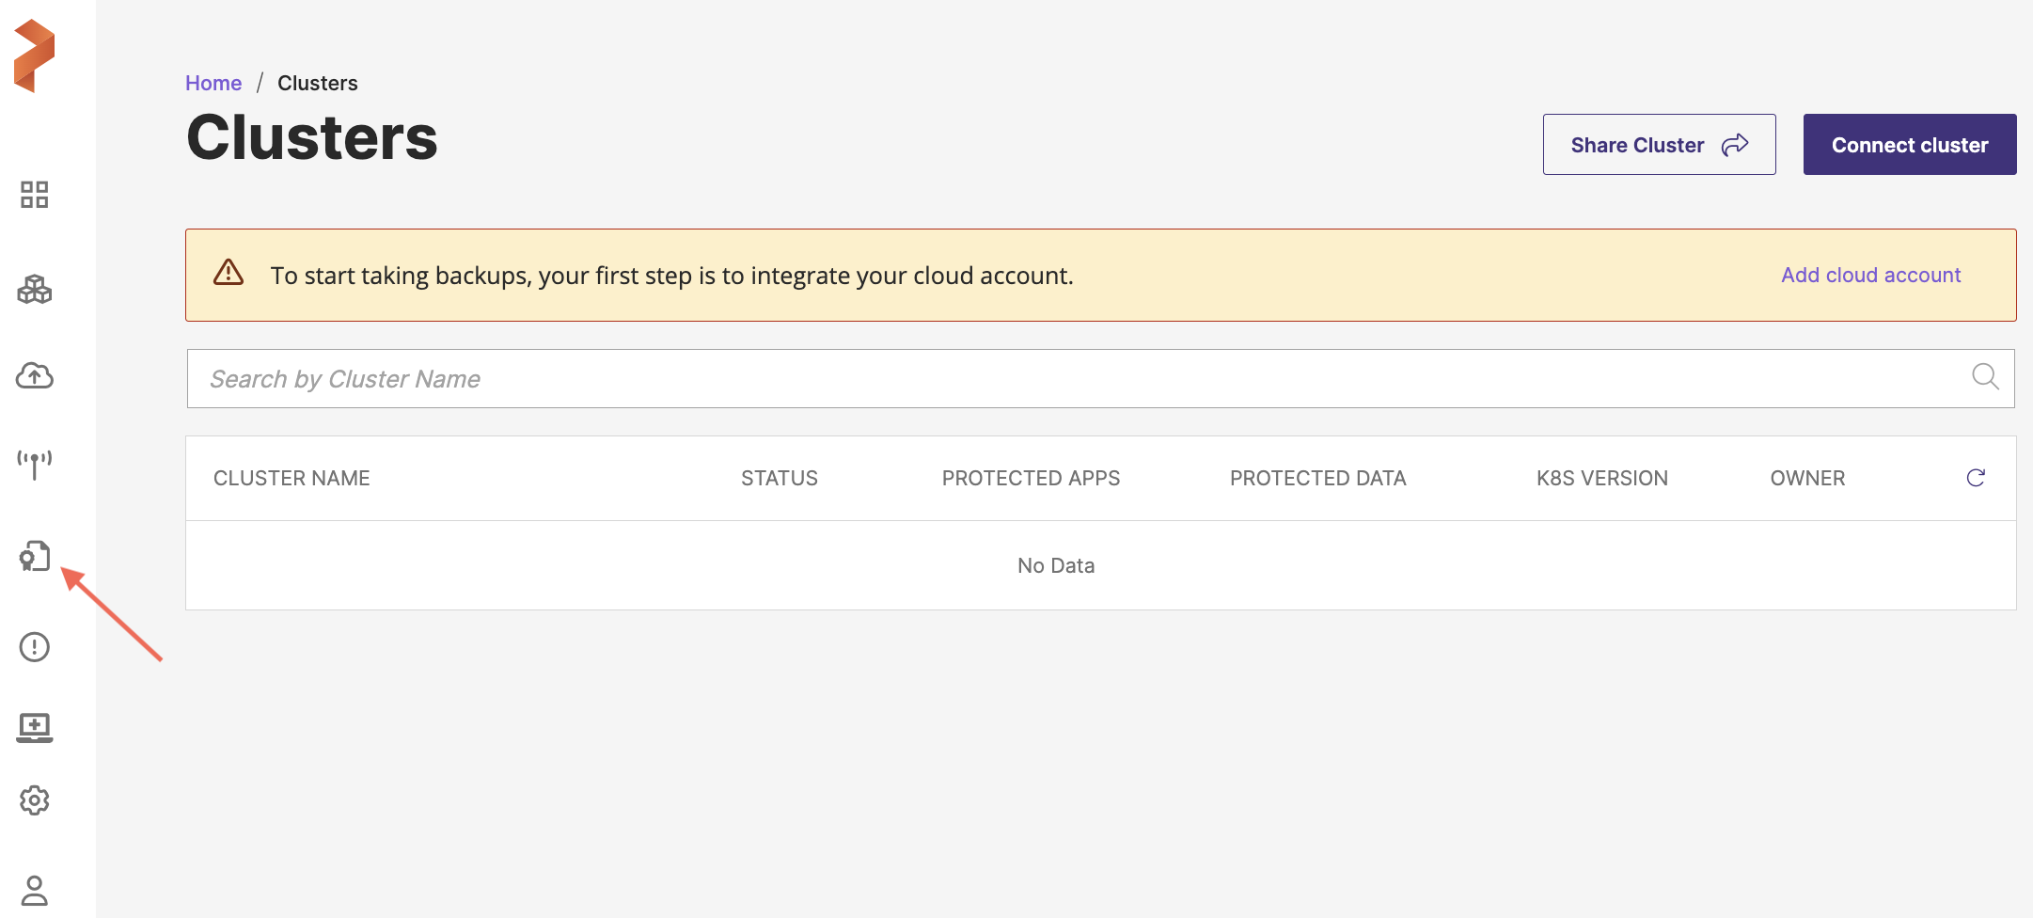The height and width of the screenshot is (918, 2033).
Task: Click the K8S VERSION column header
Action: point(1601,478)
